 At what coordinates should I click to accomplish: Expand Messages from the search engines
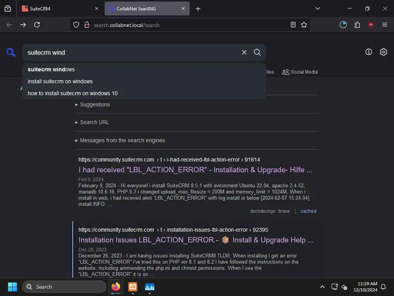(120, 140)
